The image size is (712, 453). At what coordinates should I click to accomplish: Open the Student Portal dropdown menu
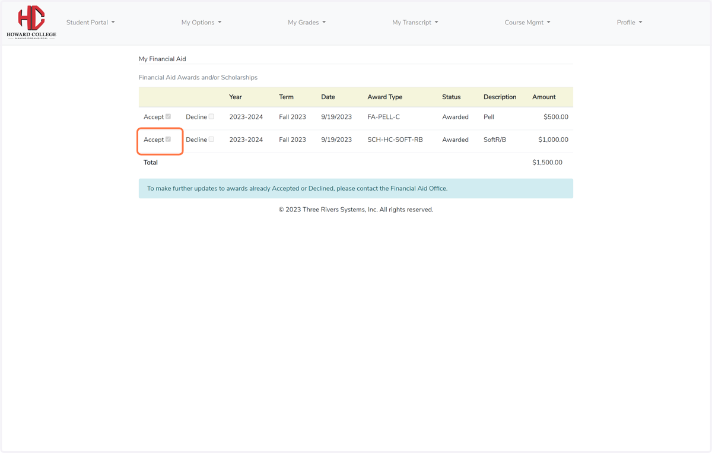point(90,23)
